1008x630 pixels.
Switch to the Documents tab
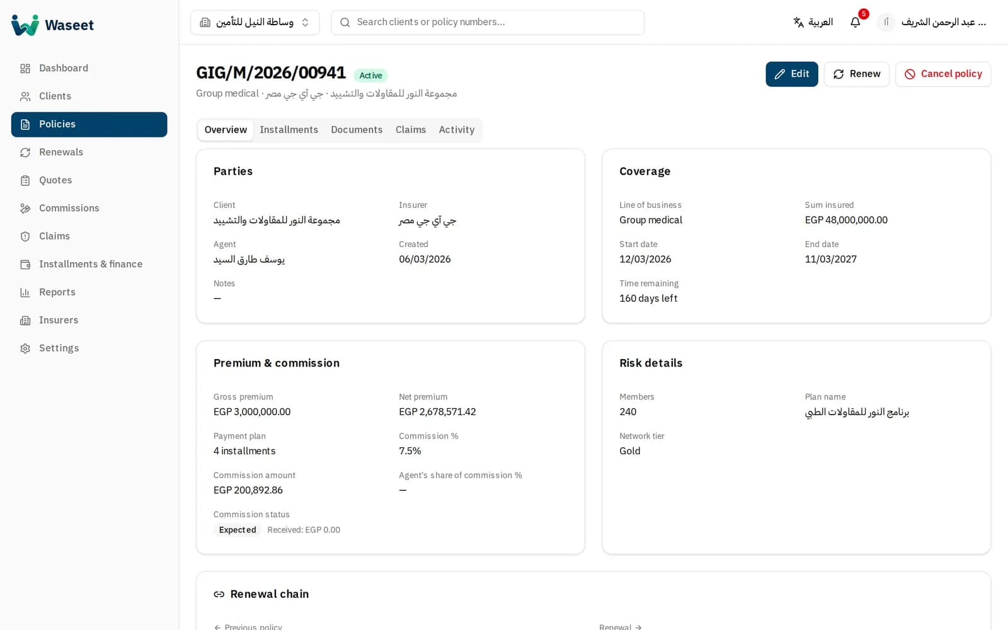357,130
